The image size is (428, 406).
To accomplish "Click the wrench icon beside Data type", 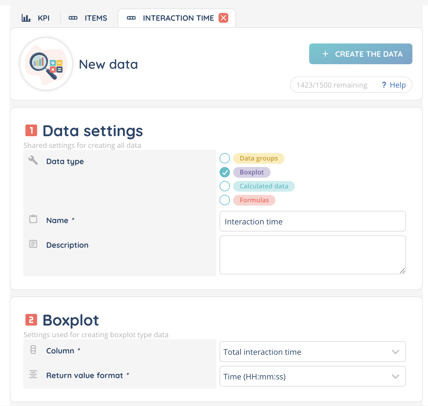I will click(33, 160).
